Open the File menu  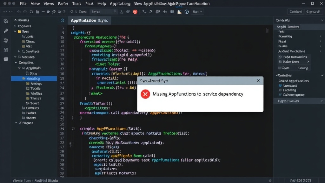23,4
